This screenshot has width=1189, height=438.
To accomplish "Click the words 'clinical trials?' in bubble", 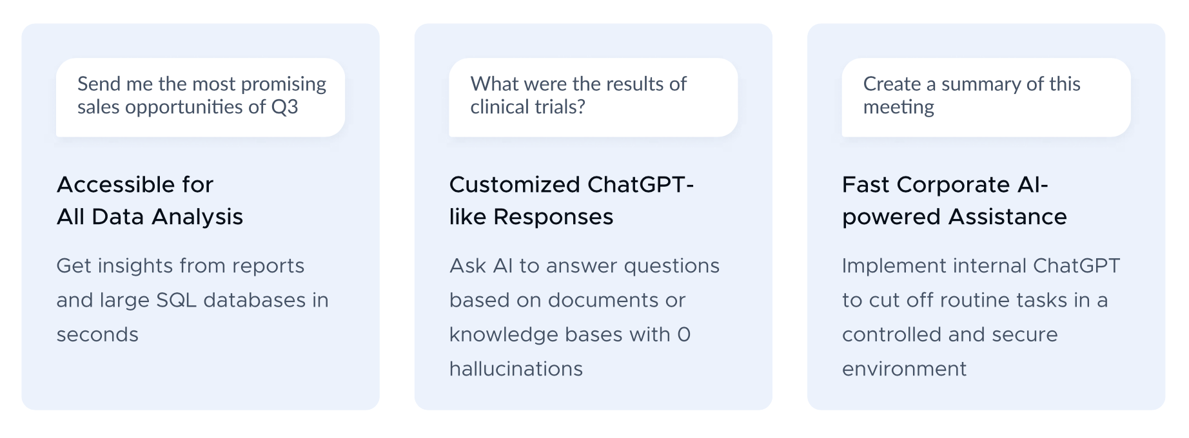I will pyautogui.click(x=527, y=107).
